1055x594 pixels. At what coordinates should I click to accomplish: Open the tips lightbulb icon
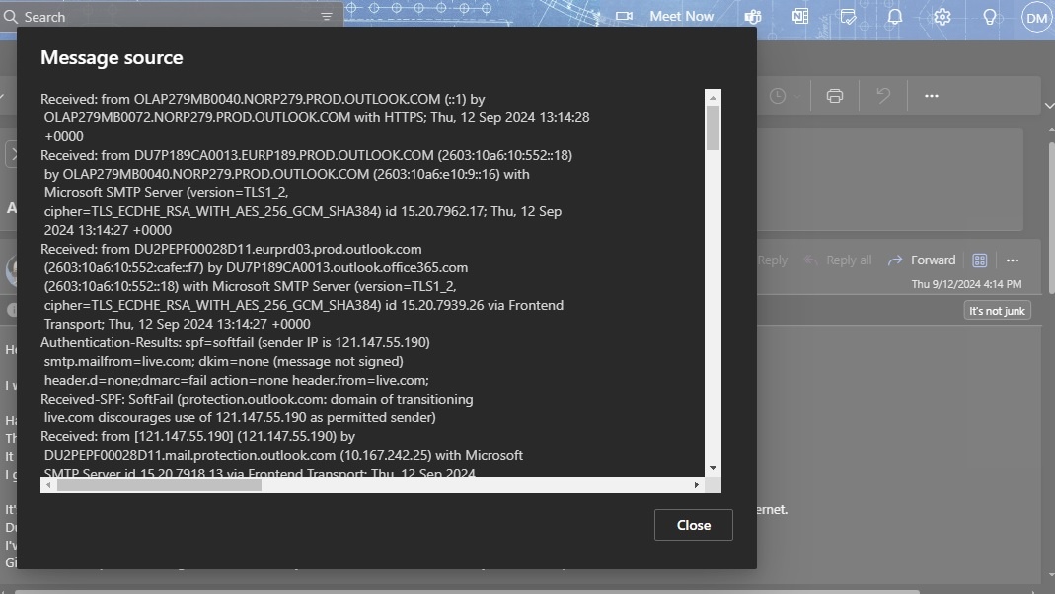tap(989, 16)
